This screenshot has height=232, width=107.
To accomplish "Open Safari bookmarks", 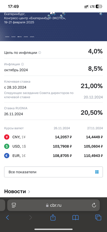I will click(75, 218).
